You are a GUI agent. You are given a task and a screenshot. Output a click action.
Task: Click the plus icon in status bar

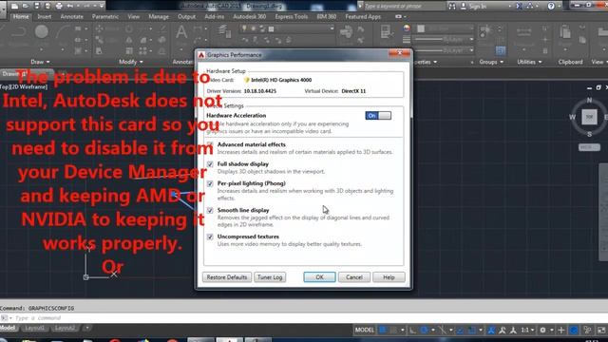[x=561, y=330]
